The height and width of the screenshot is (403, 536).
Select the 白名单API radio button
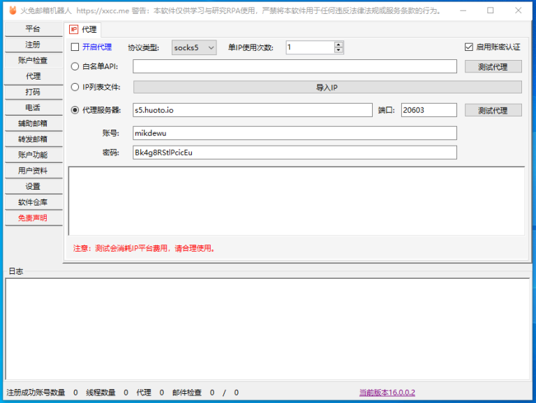click(75, 67)
